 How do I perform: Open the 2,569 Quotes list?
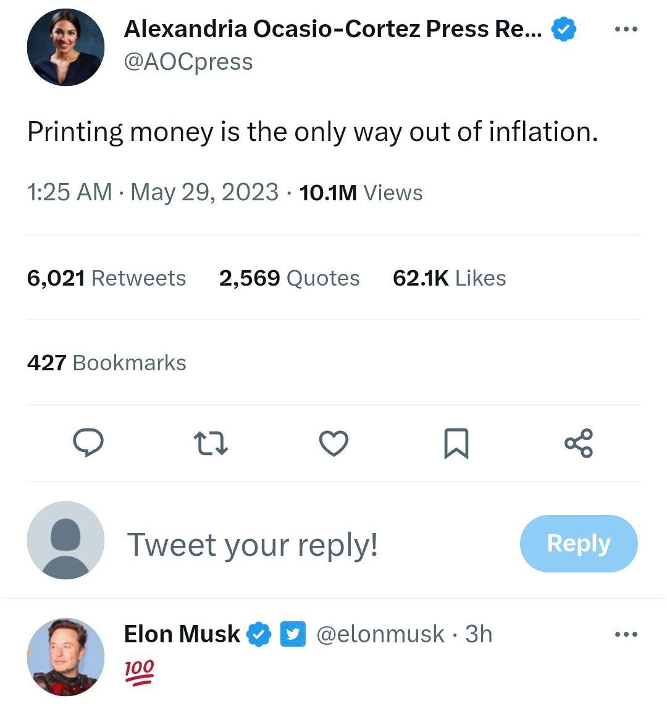(x=289, y=278)
